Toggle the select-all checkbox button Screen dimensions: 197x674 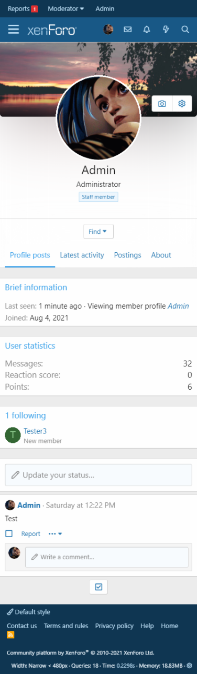click(98, 586)
